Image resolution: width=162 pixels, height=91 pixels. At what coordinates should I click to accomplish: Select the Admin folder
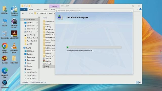[x=47, y=24]
